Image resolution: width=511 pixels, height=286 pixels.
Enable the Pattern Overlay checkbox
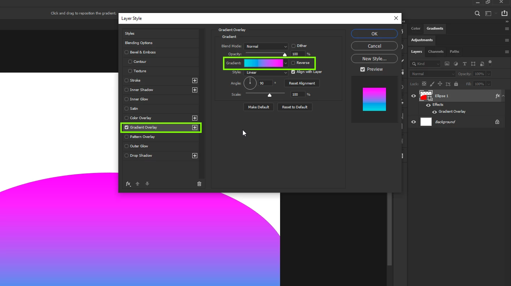pos(126,137)
